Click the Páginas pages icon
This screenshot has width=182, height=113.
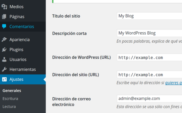4,17
